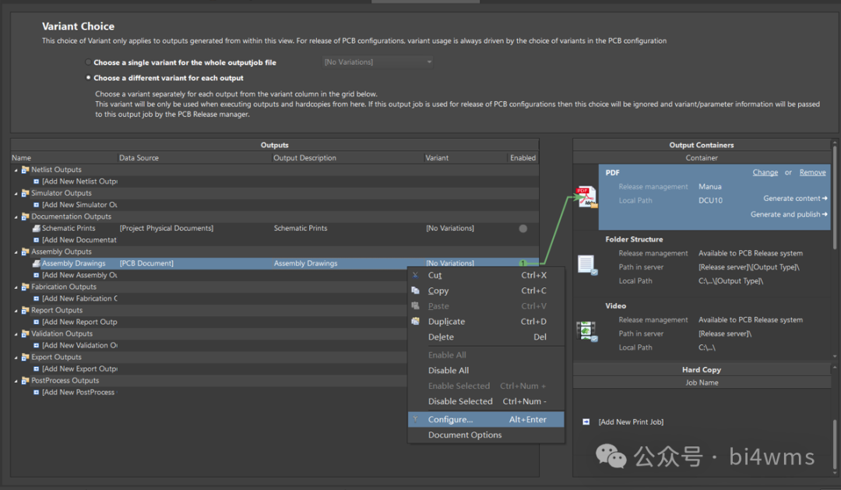Choose Configure... from the context menu
Screen dimensions: 841x490
(450, 419)
